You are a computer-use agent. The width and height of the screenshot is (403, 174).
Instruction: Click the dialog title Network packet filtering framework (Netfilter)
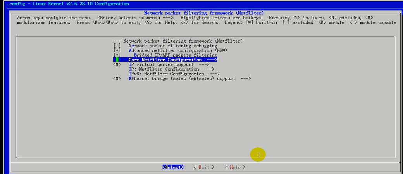(204, 13)
